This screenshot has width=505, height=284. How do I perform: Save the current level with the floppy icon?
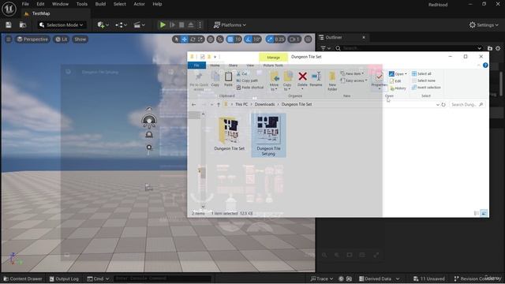[x=9, y=24]
